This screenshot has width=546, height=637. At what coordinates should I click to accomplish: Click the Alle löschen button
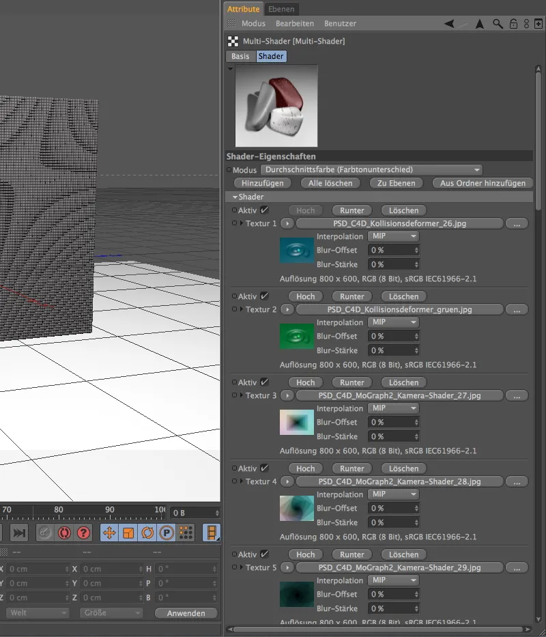click(330, 183)
